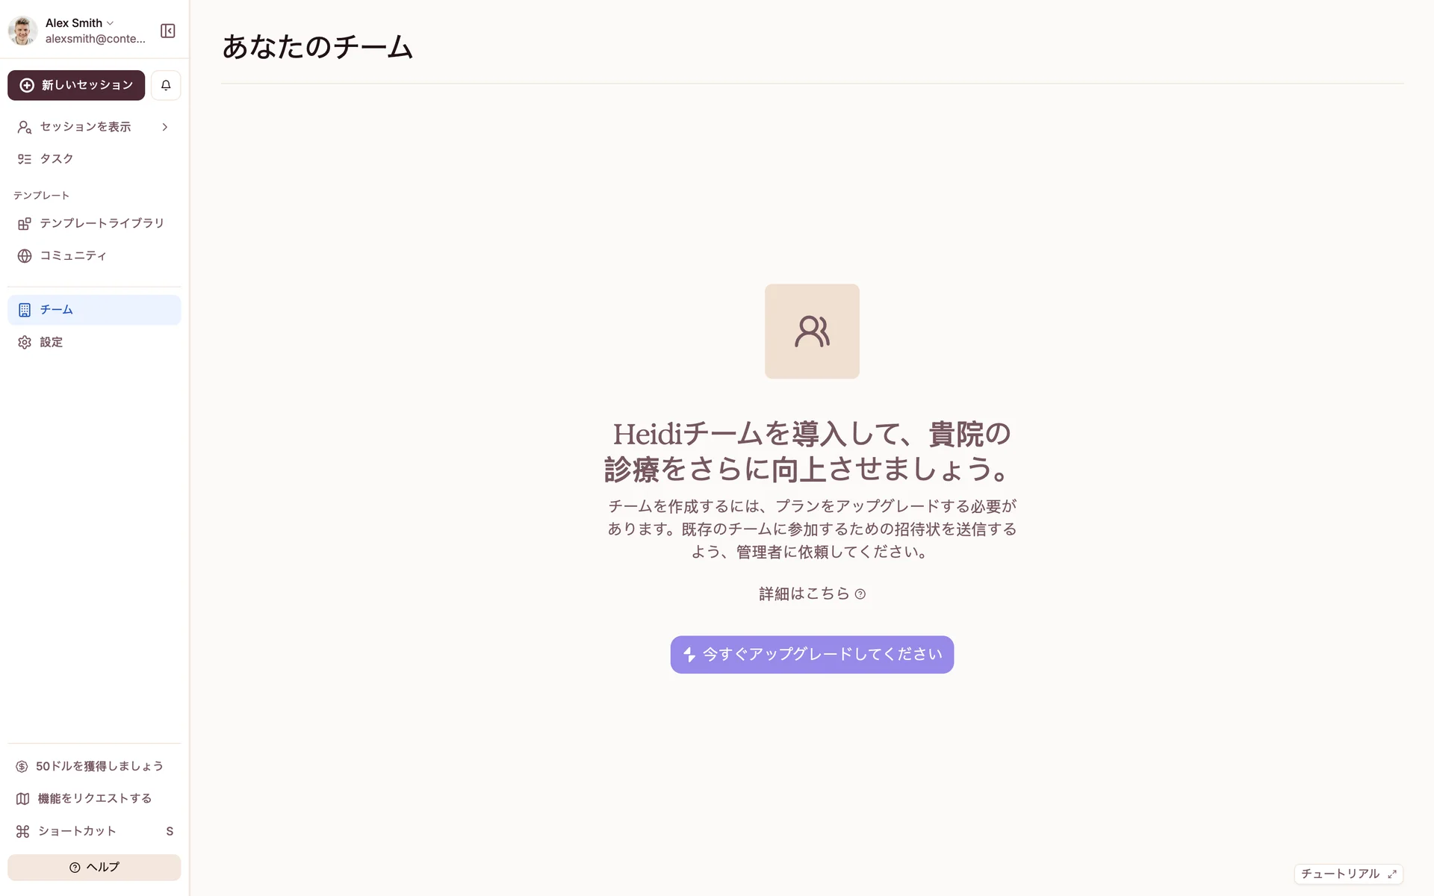The height and width of the screenshot is (896, 1434).
Task: Open the タスク list icon
Action: [25, 159]
